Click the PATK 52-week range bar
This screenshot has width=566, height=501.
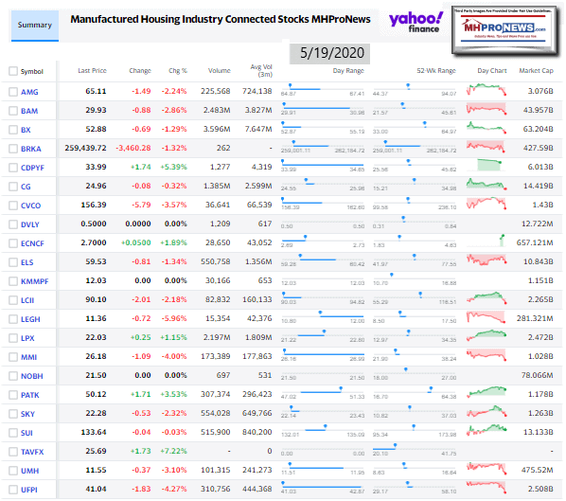coord(415,391)
